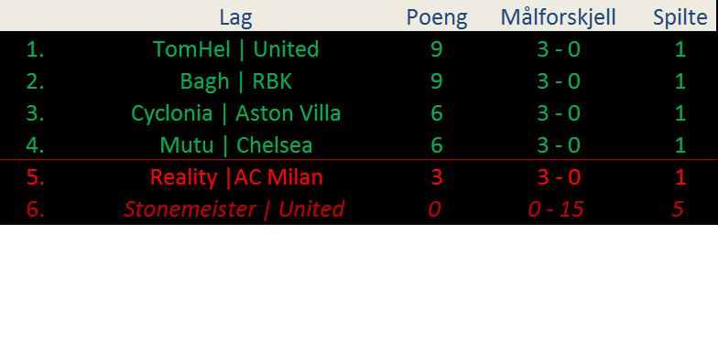Viewport: 718px width, 351px height.
Task: Click team name TomHel | United
Action: pyautogui.click(x=235, y=49)
